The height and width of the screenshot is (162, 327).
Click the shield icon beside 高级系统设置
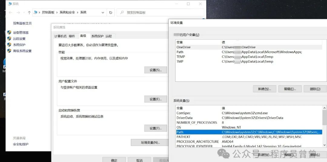pyautogui.click(x=9, y=51)
